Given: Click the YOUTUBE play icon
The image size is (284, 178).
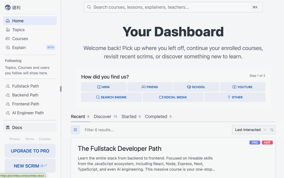Looking at the screenshot, I should click(x=234, y=87).
